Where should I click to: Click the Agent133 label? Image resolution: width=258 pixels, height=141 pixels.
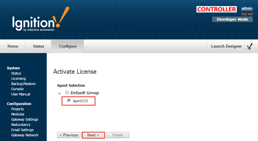(x=80, y=101)
